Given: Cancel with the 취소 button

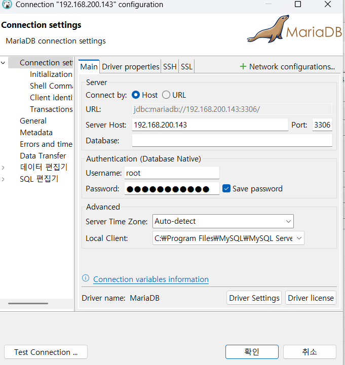Looking at the screenshot, I should (x=310, y=352).
